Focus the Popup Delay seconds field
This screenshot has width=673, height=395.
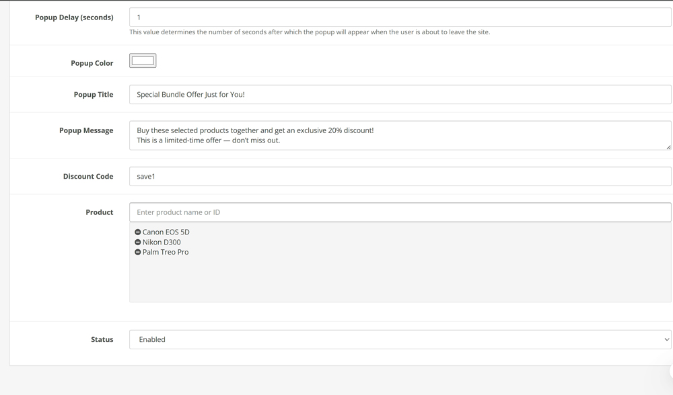click(x=400, y=17)
